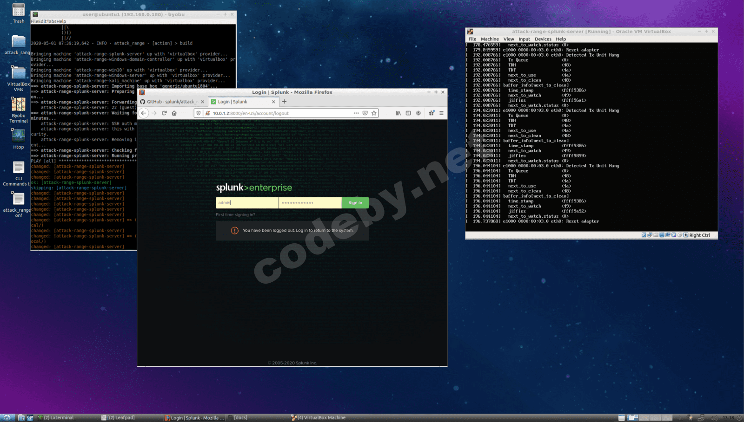Open the Devices menu in VirtualBox

point(543,39)
